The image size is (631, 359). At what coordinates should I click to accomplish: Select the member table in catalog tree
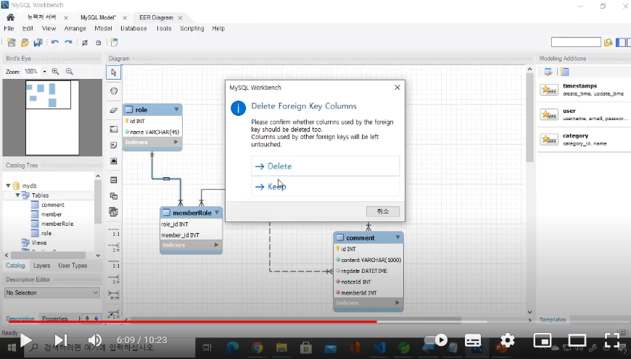point(51,214)
